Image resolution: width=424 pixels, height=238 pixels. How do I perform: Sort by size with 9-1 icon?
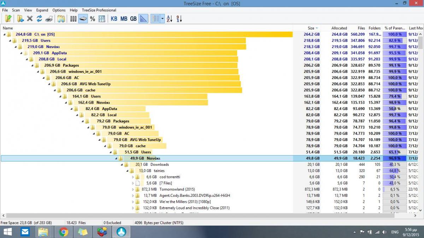click(x=179, y=19)
